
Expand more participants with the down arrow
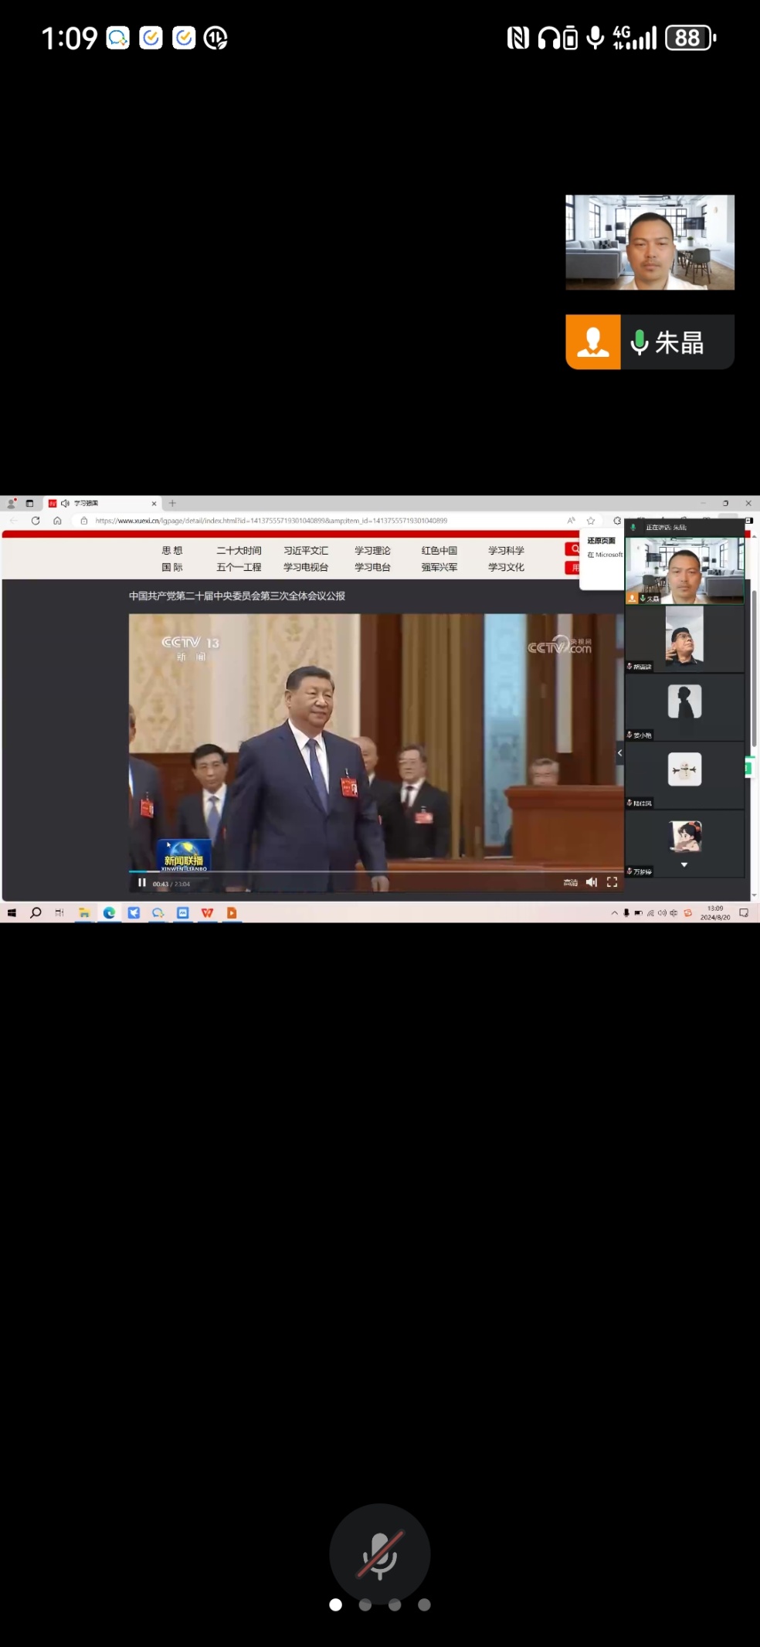tap(684, 865)
